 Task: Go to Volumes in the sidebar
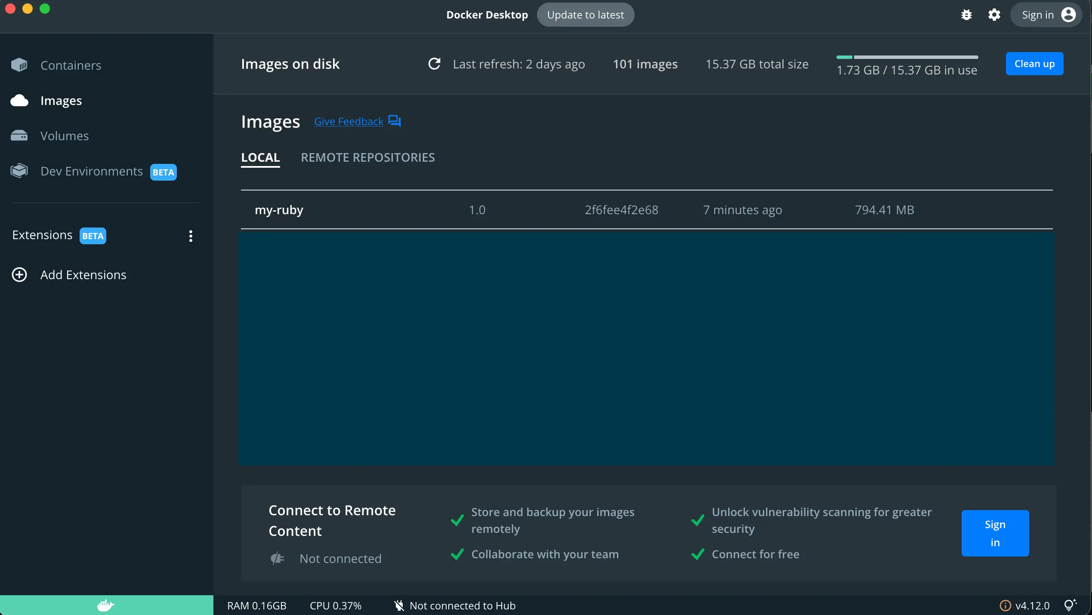click(64, 136)
